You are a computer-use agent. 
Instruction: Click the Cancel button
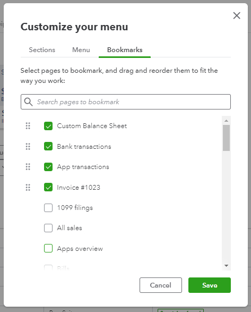[x=161, y=285]
